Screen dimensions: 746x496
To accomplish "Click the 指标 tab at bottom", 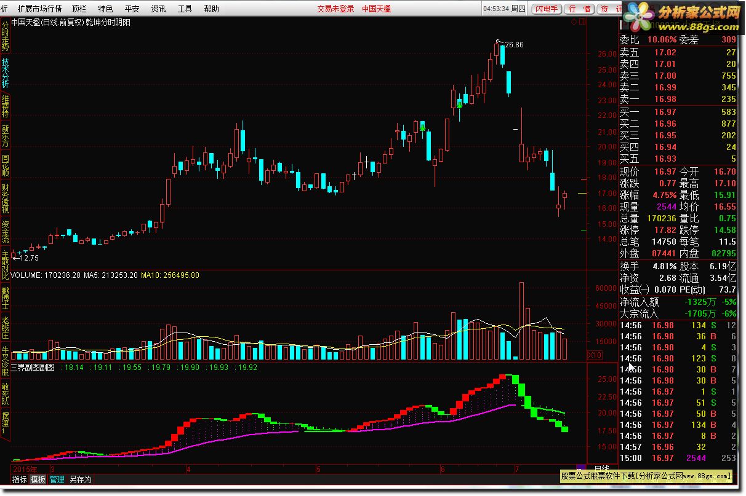I will click(x=20, y=479).
